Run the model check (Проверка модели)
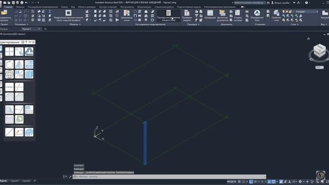The image size is (329, 185). (x=187, y=16)
